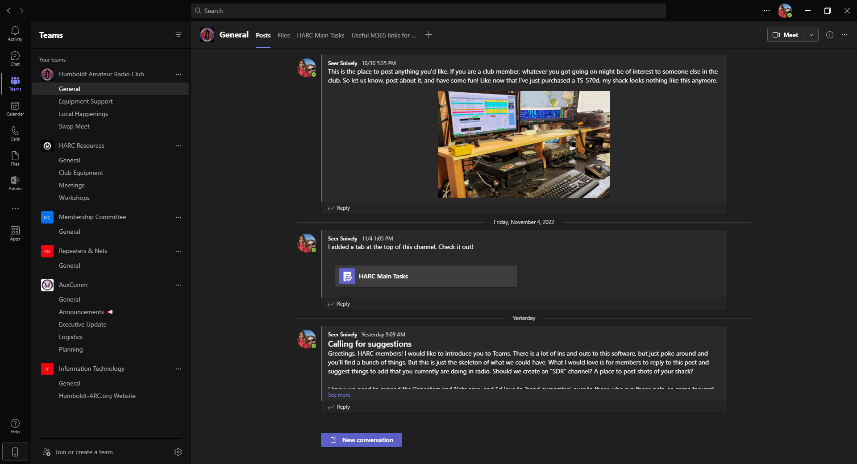
Task: Open the teams filter icon
Action: coord(179,35)
